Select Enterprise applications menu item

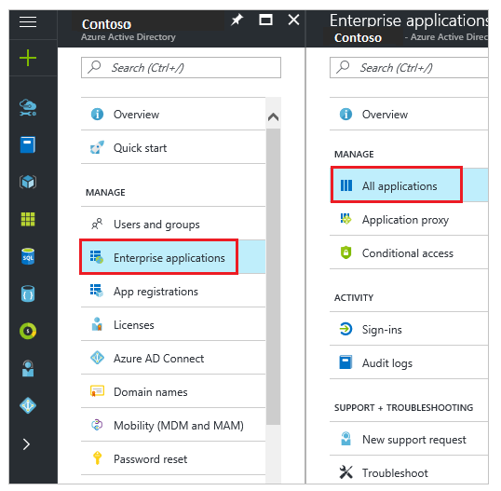pos(173,257)
